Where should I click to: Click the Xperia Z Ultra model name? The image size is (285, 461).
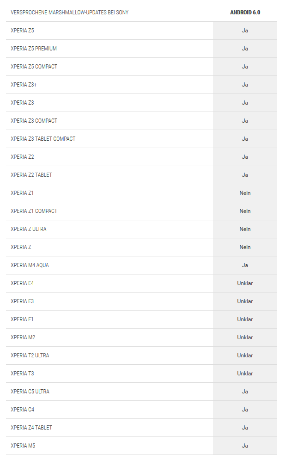(29, 229)
